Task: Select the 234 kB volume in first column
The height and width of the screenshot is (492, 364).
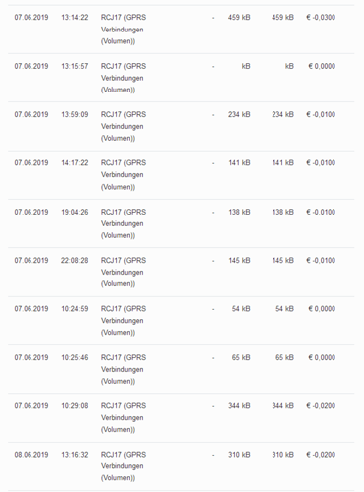Action: pyautogui.click(x=239, y=115)
